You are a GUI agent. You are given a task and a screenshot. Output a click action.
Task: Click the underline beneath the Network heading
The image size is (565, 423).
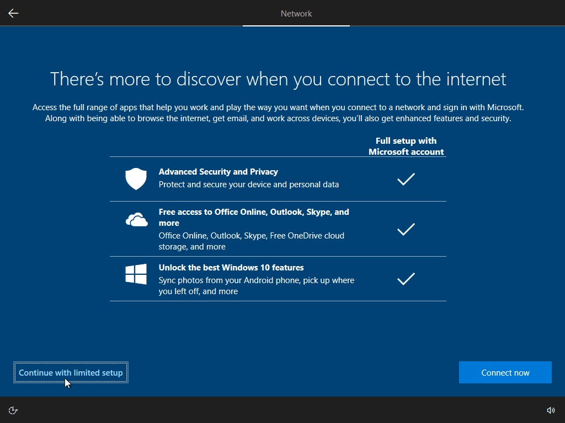[x=296, y=24]
